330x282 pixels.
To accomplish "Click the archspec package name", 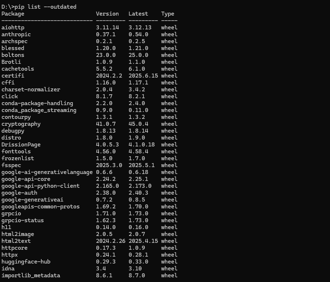I will point(14,41).
